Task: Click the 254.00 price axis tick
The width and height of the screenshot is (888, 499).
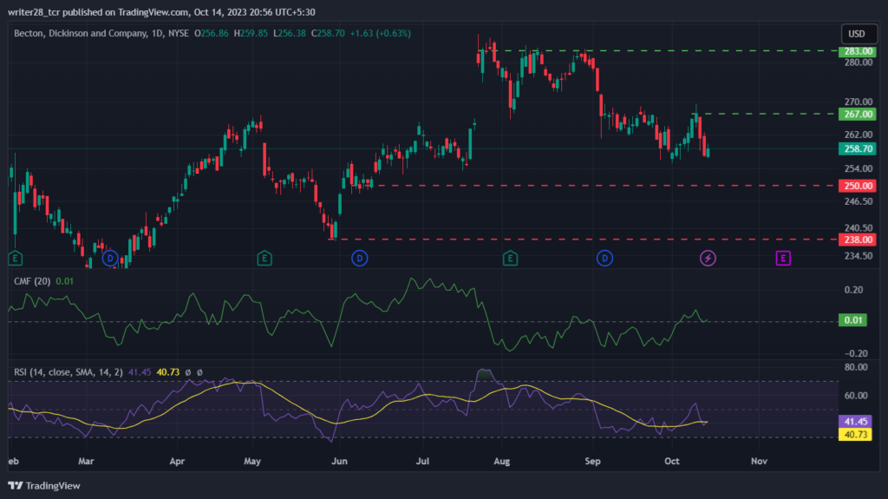Action: (x=859, y=169)
